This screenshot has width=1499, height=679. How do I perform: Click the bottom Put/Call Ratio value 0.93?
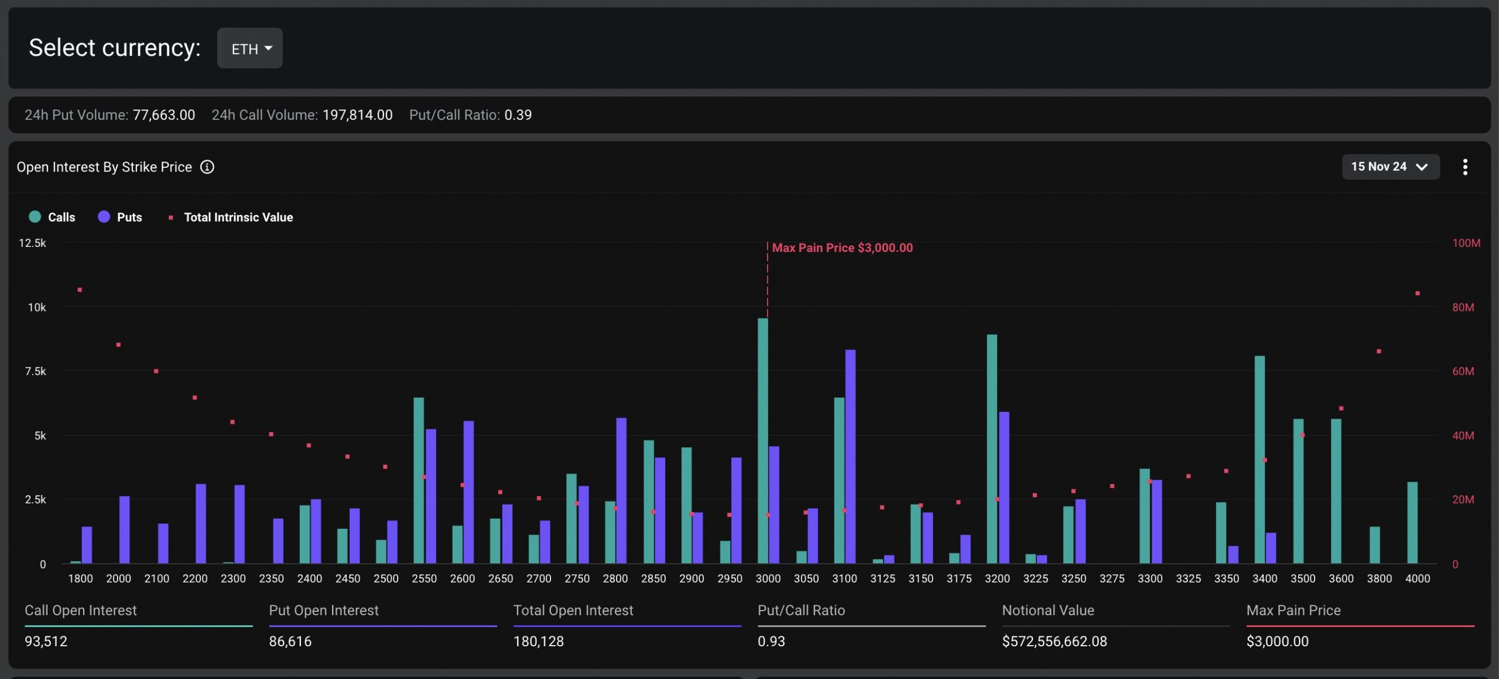[x=771, y=641]
